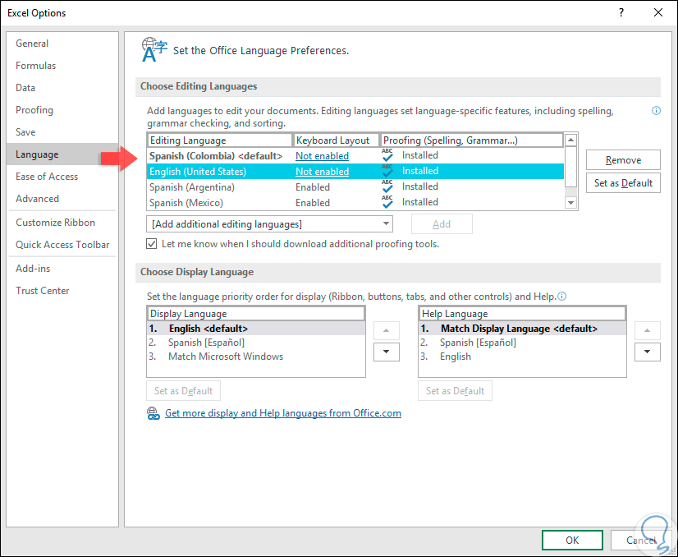Select 'Match Microsoft Windows' display language
The width and height of the screenshot is (678, 557).
point(256,357)
